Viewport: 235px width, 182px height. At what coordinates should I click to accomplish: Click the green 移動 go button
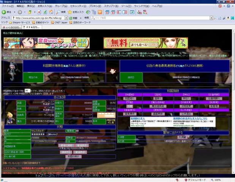click(x=73, y=18)
